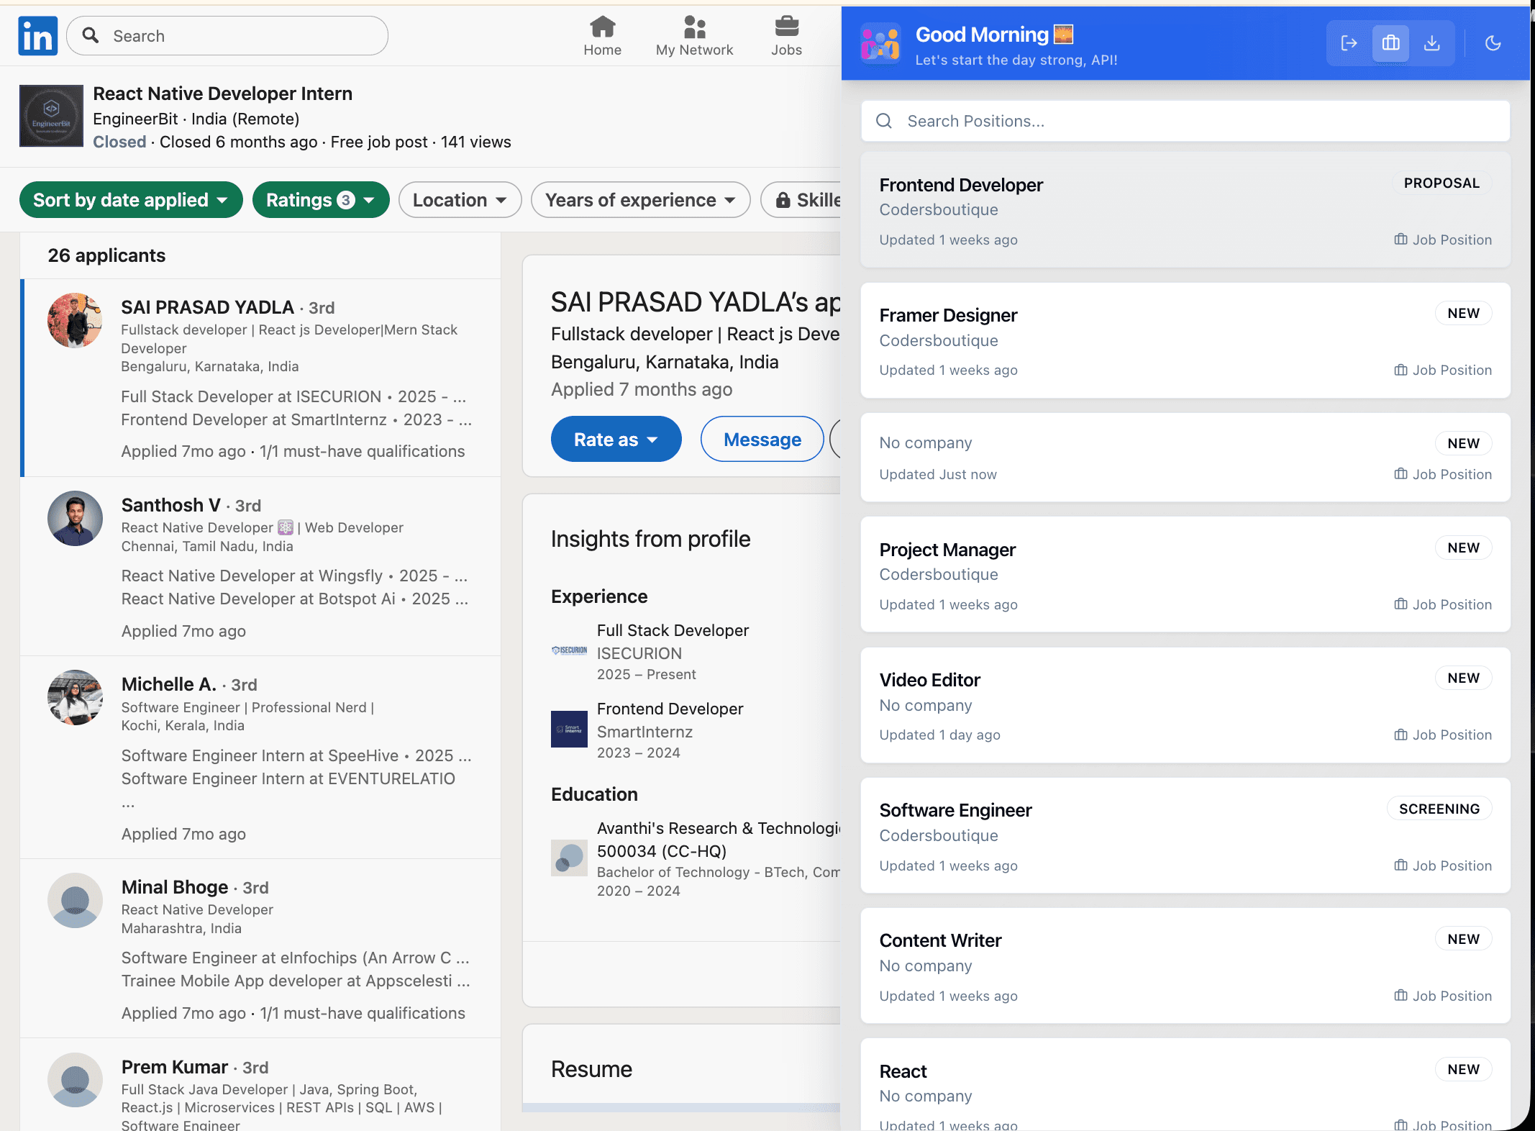Select applicant Minal Bhoge name

[x=174, y=887]
